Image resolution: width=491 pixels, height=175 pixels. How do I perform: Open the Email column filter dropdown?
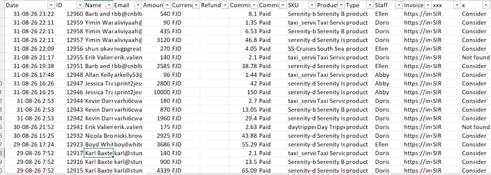[138, 5]
